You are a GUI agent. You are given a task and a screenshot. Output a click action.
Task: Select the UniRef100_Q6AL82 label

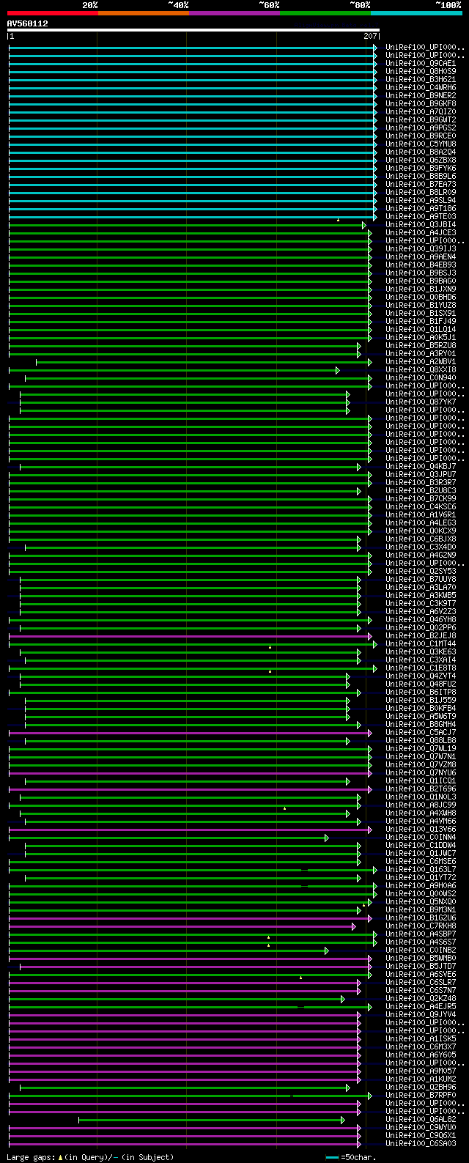[x=421, y=1120]
